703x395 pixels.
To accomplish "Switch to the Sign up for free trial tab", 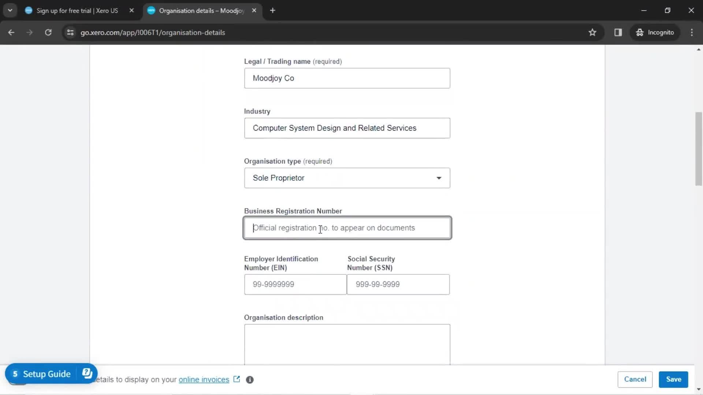I will coord(77,11).
